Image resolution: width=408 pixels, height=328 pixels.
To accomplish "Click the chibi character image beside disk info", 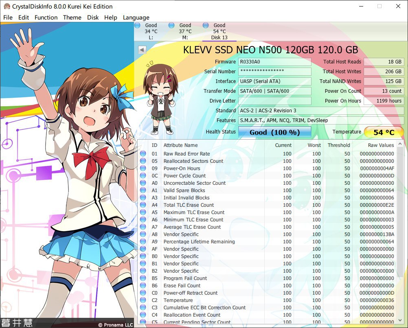I will coord(160,98).
